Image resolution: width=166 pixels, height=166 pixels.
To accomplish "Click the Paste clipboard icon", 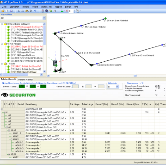I will 27,11.
